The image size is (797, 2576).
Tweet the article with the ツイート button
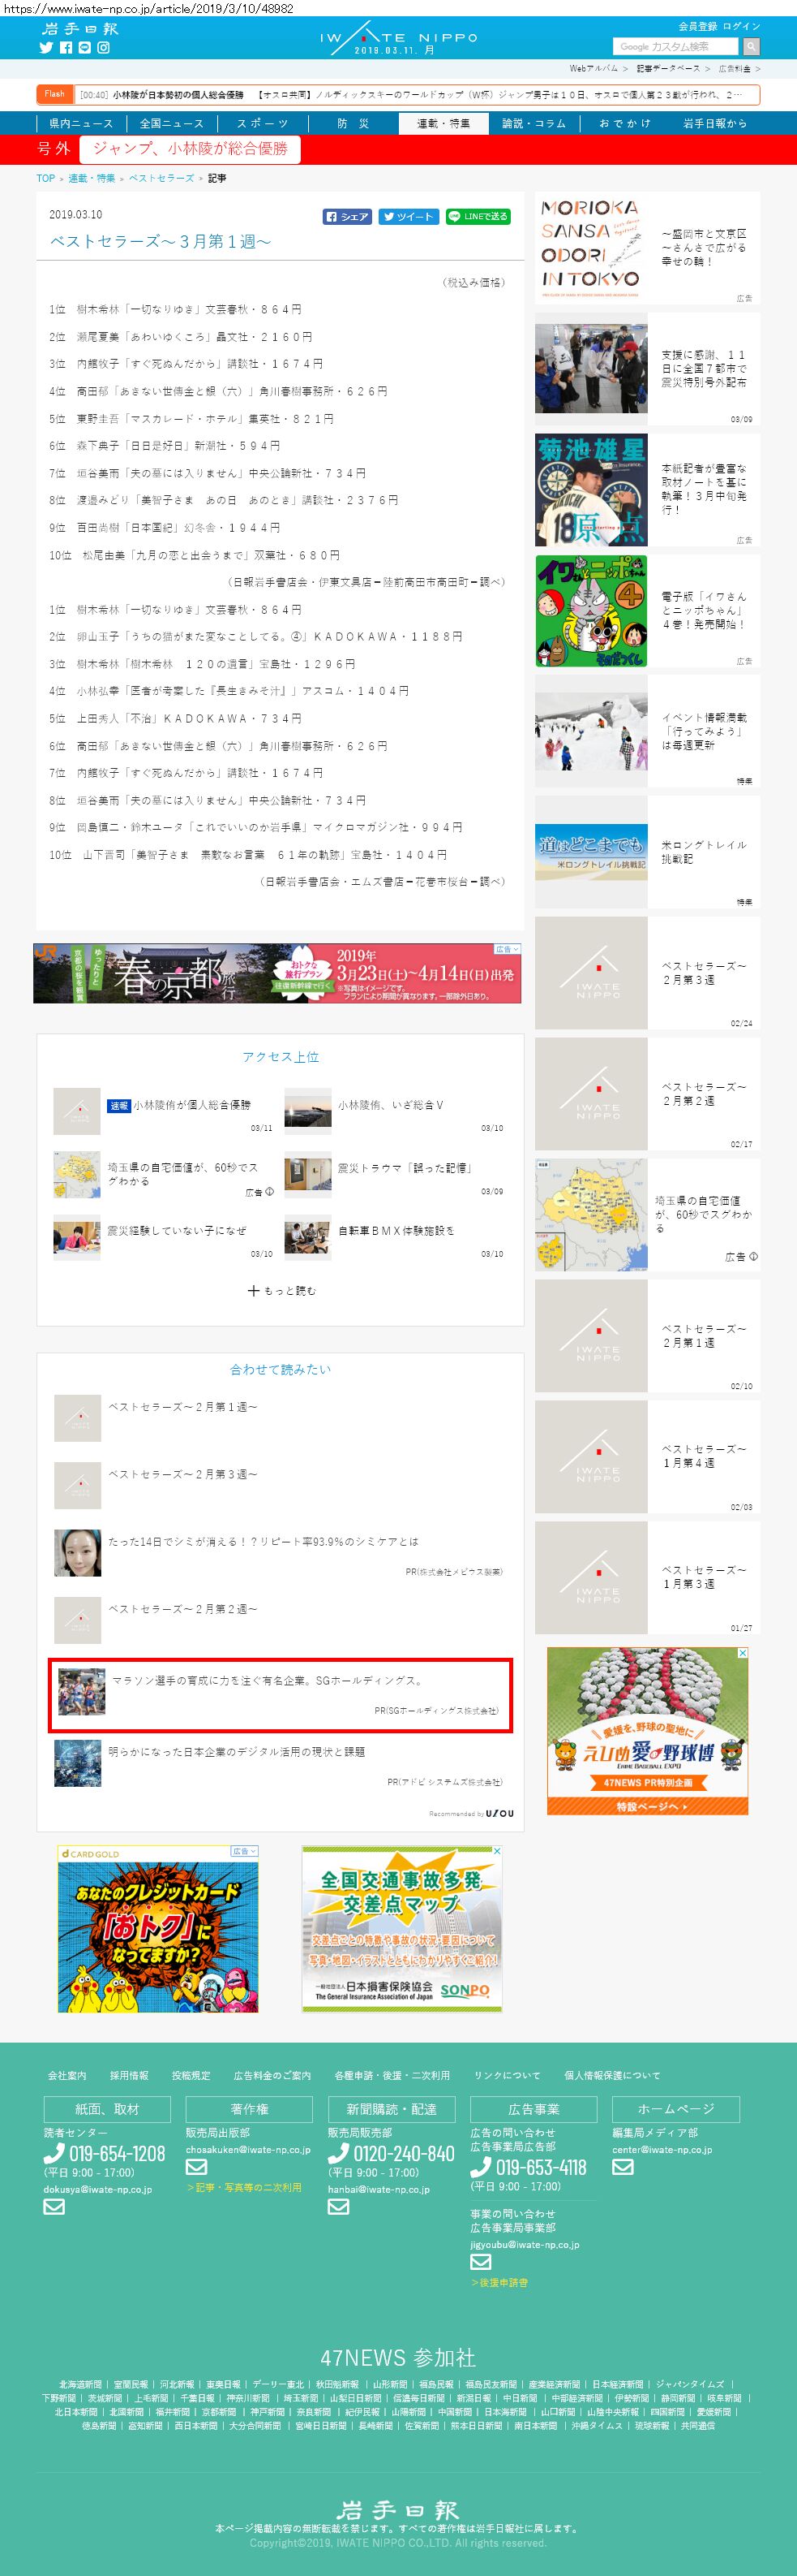[409, 217]
